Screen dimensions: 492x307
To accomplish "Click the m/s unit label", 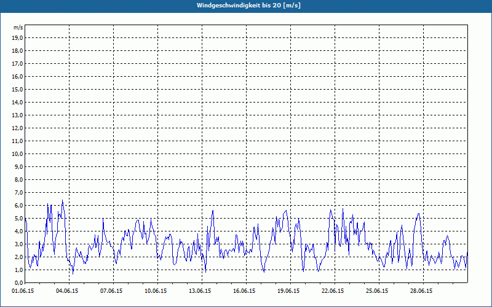I will click(18, 28).
